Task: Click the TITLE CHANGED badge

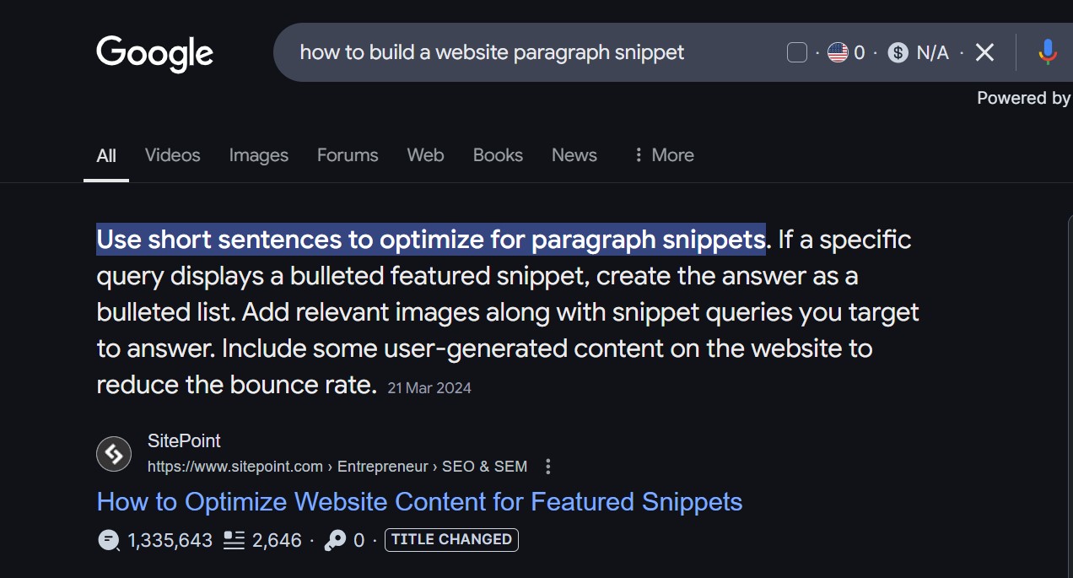Action: 451,540
